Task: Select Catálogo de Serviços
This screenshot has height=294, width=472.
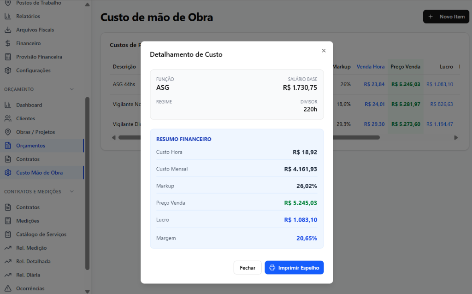Action: click(x=41, y=235)
